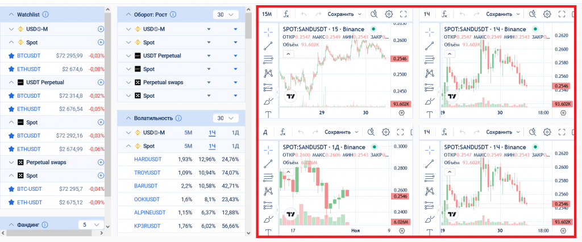
Task: Open settings gear of the 15M chart
Action: click(389, 14)
